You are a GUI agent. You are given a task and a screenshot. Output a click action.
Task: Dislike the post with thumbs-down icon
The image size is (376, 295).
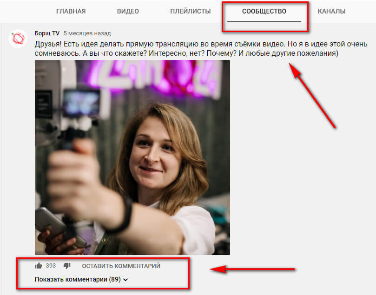tap(66, 266)
